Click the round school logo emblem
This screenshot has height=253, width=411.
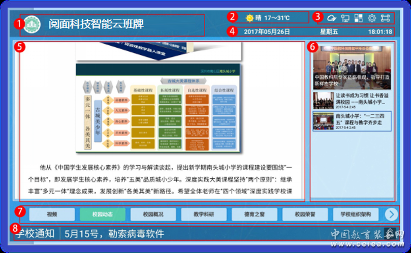[x=32, y=24]
